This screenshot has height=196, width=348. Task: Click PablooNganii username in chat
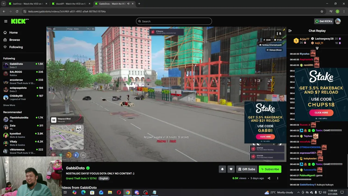coord(307,176)
